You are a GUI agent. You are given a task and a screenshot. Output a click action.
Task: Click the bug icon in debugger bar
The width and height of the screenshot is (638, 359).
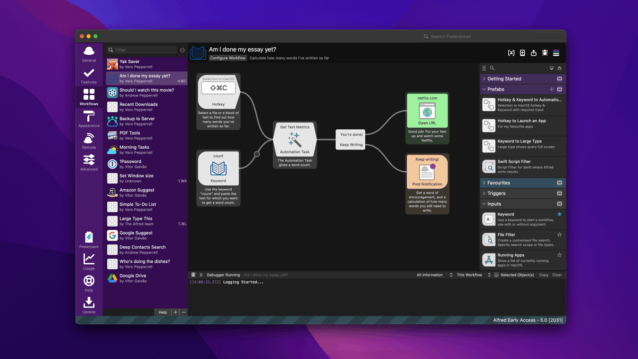pos(194,275)
